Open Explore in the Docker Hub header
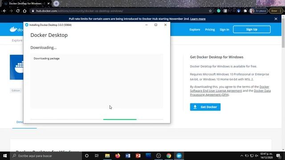The height and width of the screenshot is (160, 285). tap(195, 30)
